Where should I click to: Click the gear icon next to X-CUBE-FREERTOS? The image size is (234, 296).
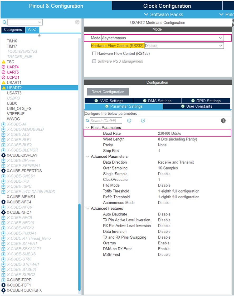click(3, 171)
